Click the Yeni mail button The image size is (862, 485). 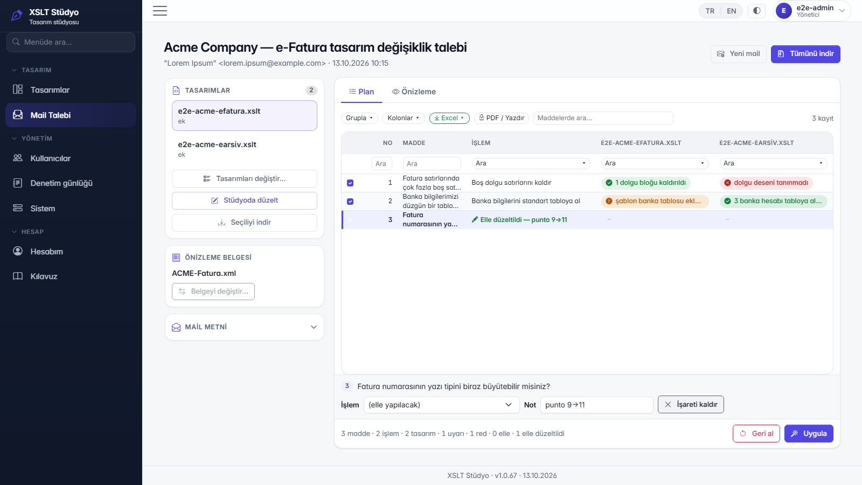739,54
